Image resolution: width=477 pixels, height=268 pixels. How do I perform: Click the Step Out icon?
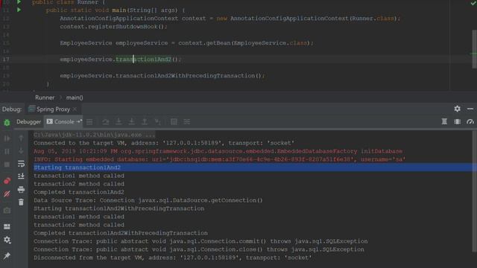pos(145,122)
